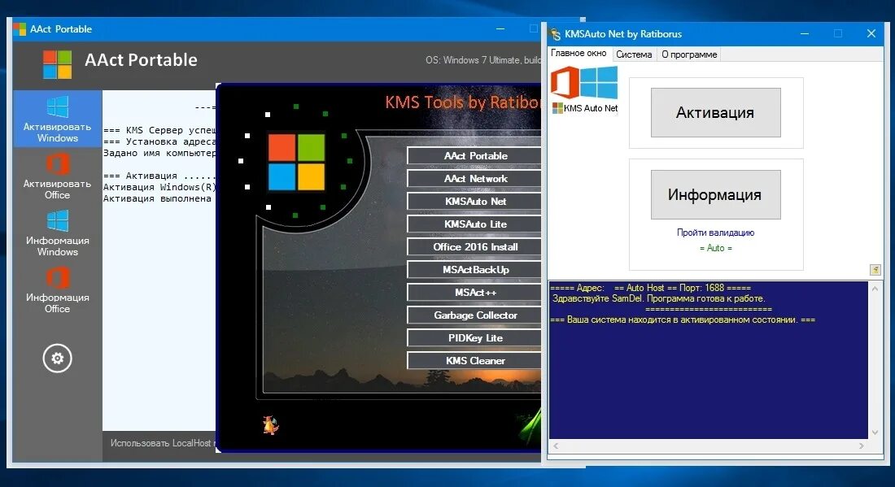895x487 pixels.
Task: Click the Windows logo in KMSAuto Net
Action: (599, 83)
